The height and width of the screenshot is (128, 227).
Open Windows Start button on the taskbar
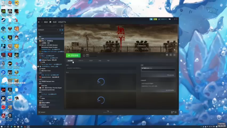pyautogui.click(x=1, y=127)
